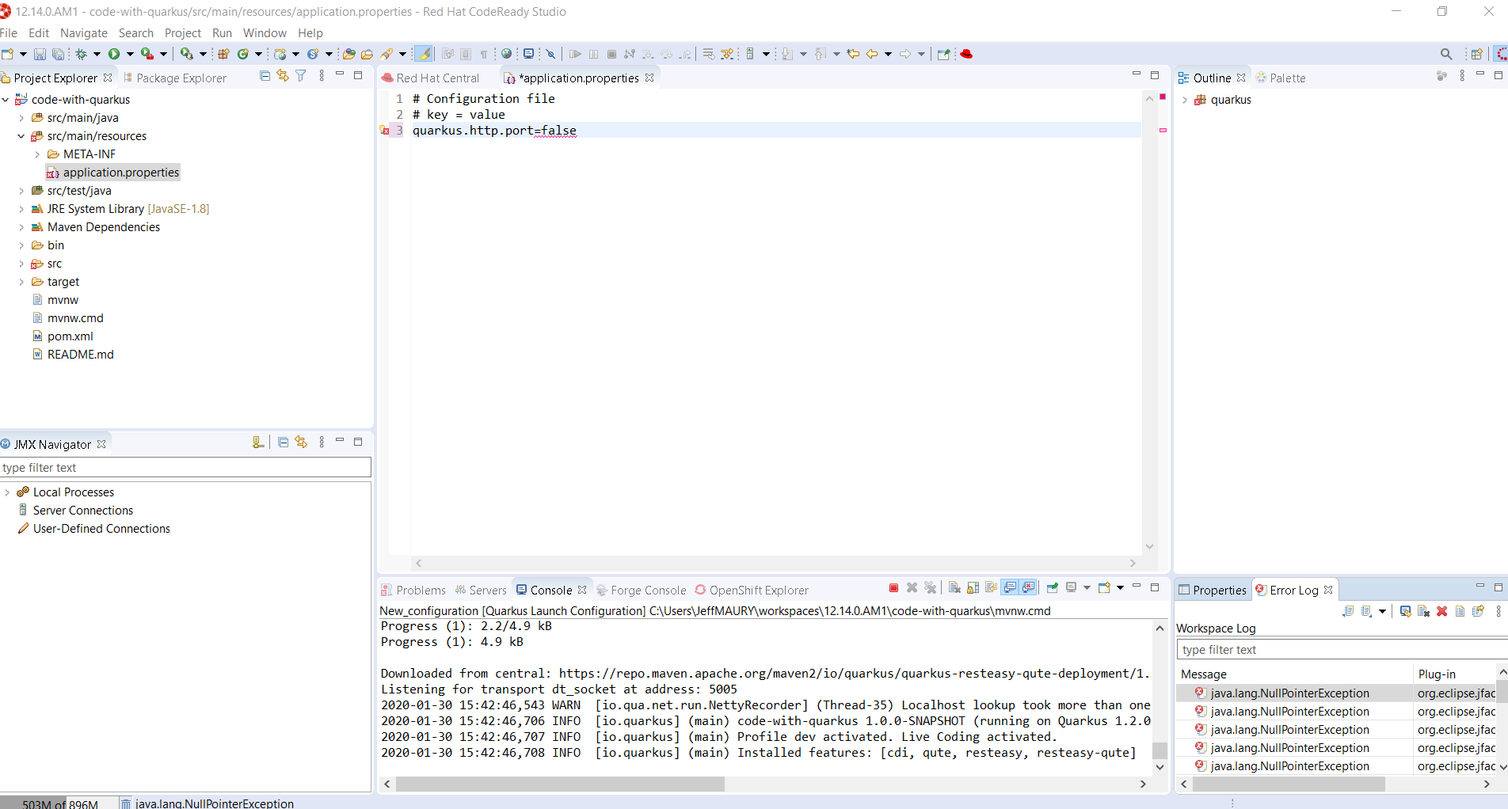Image resolution: width=1508 pixels, height=809 pixels.
Task: Select the Palette tab
Action: (1281, 78)
